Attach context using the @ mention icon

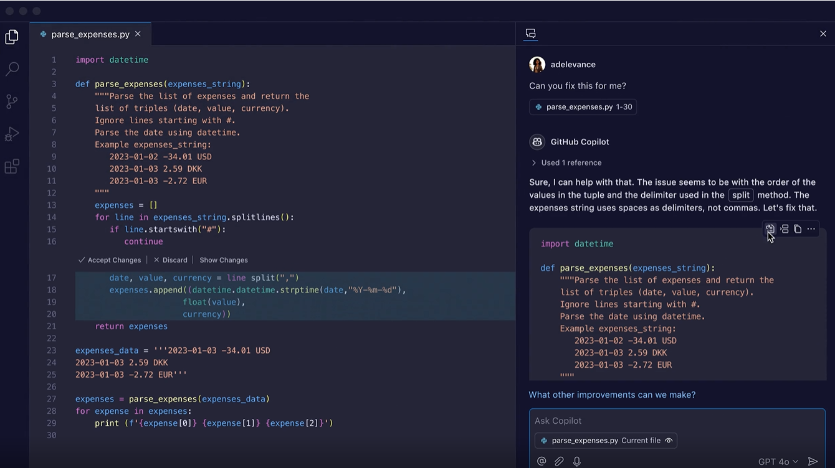pos(541,461)
